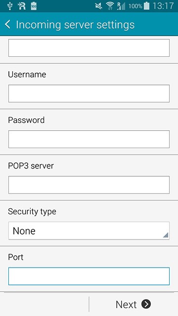
Task: Tap the USB connection status icon
Action: [9, 6]
